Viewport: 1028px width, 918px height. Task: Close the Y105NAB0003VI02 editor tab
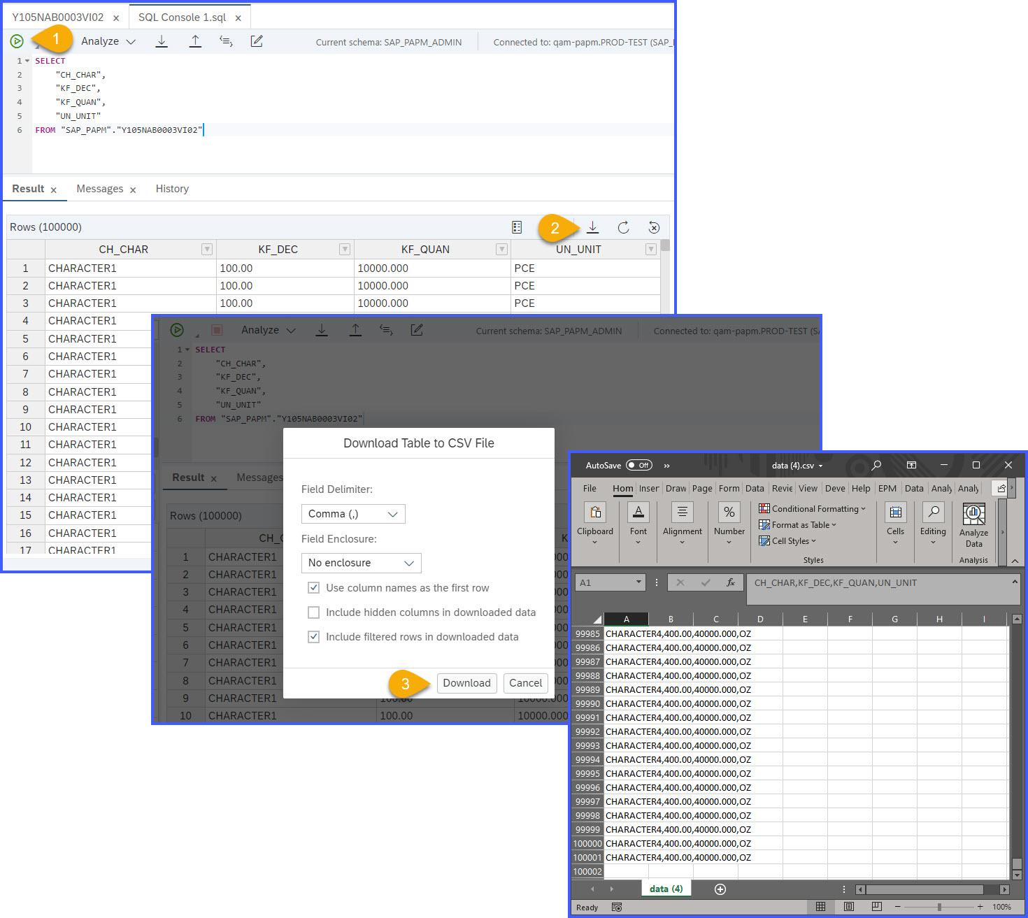coord(116,17)
